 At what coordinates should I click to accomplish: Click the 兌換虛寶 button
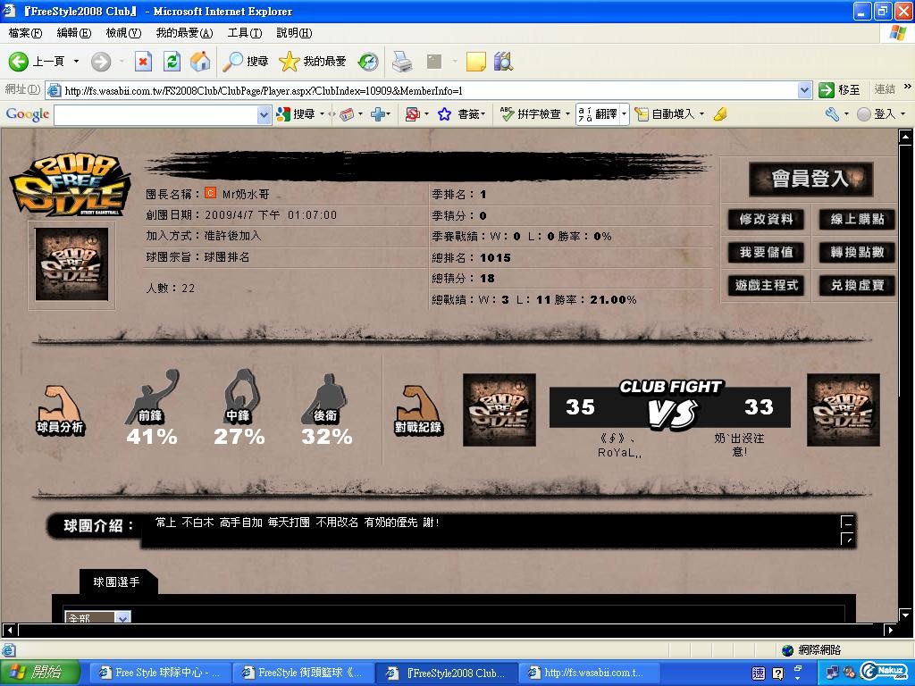coord(857,286)
